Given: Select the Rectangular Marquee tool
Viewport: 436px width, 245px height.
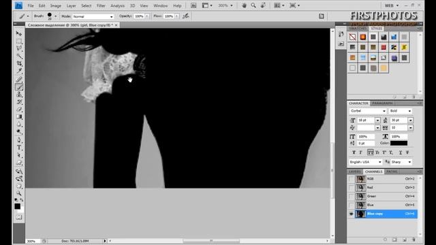Looking at the screenshot, I should pos(19,41).
